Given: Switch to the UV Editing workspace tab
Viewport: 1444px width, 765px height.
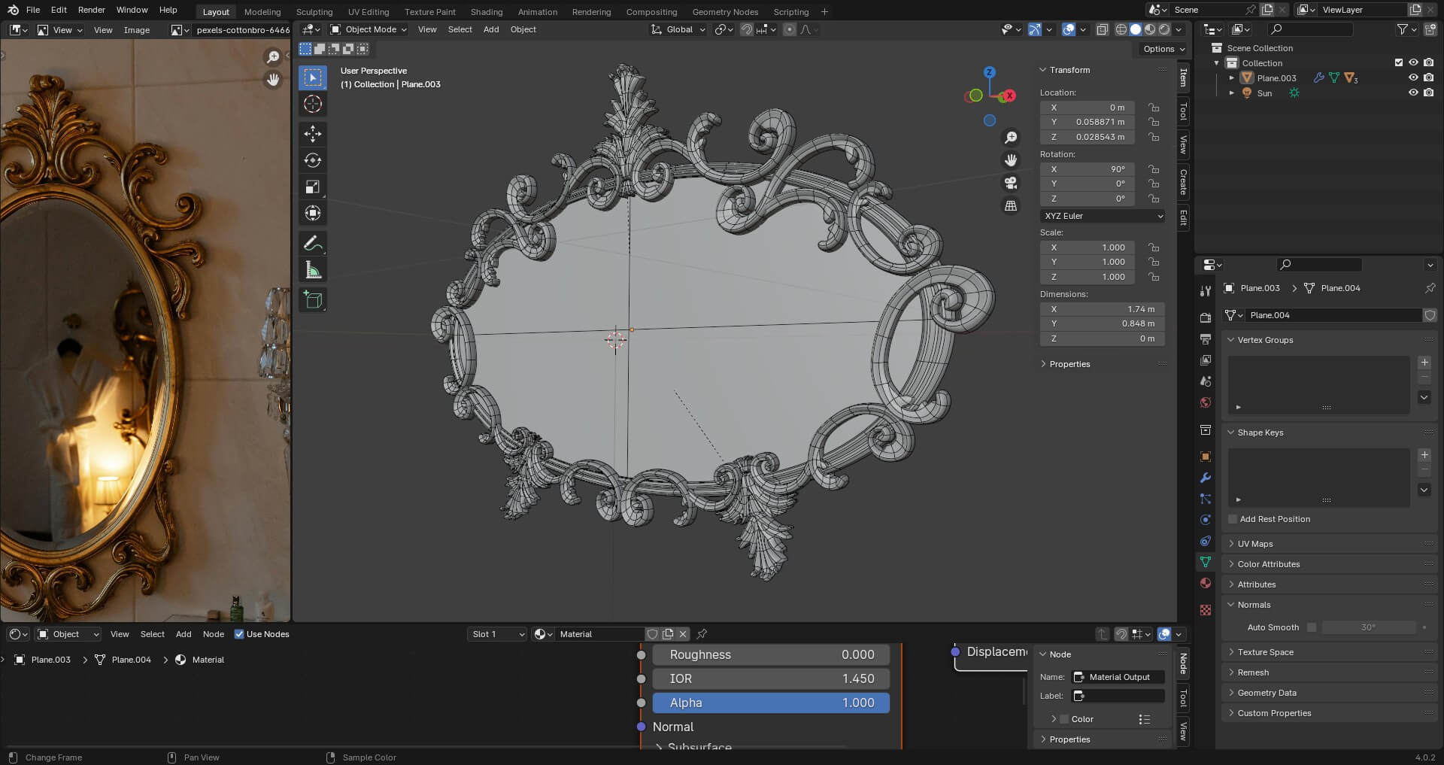Looking at the screenshot, I should 369,12.
